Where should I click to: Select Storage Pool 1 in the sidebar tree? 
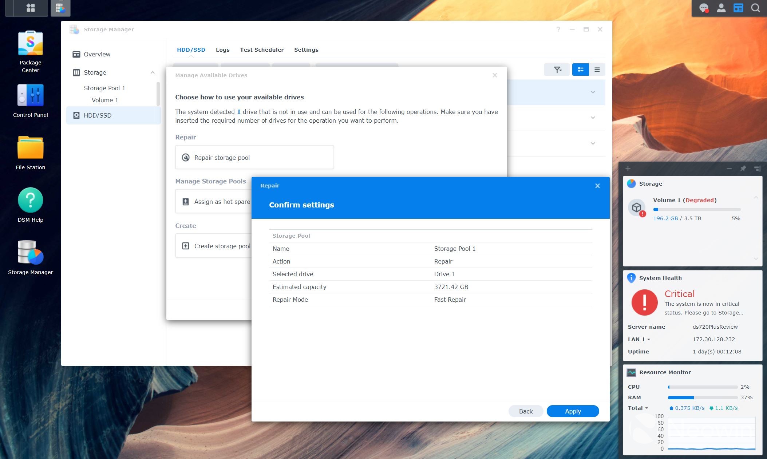pos(104,88)
